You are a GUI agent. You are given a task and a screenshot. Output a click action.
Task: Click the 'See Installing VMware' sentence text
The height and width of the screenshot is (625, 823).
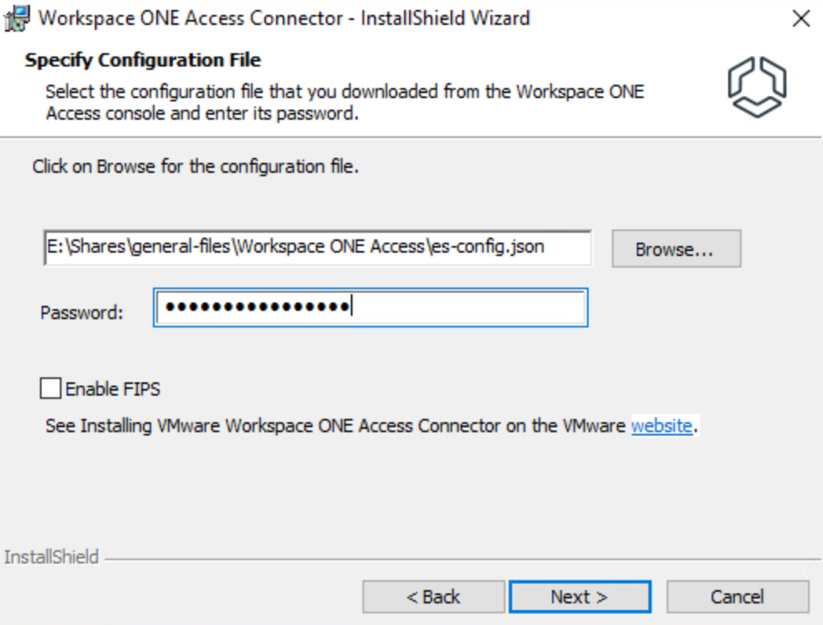click(333, 426)
